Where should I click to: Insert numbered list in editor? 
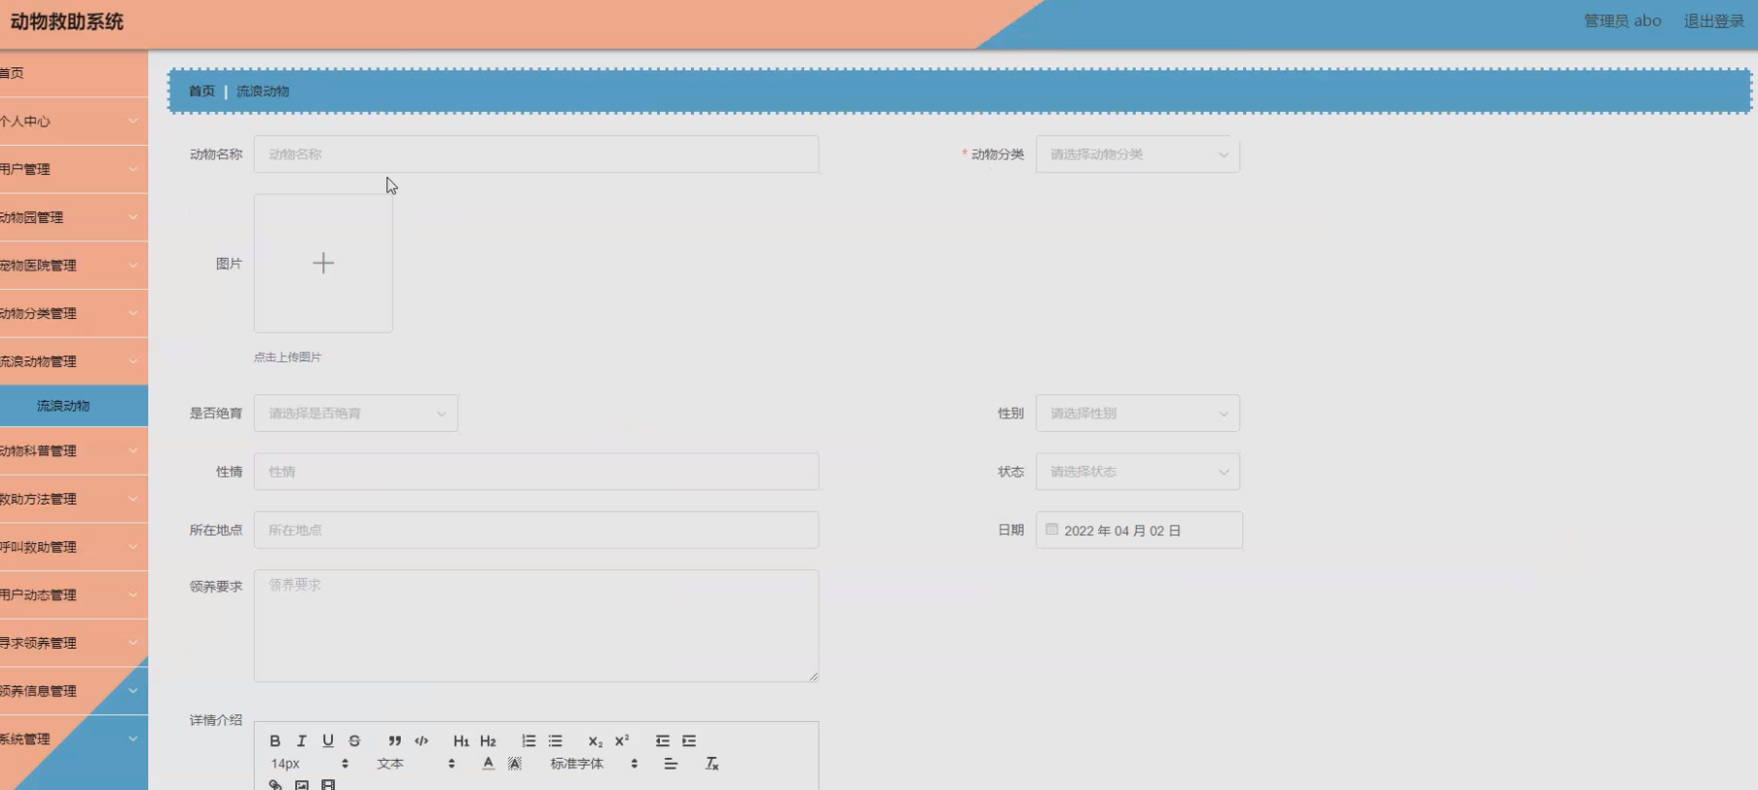(x=529, y=741)
